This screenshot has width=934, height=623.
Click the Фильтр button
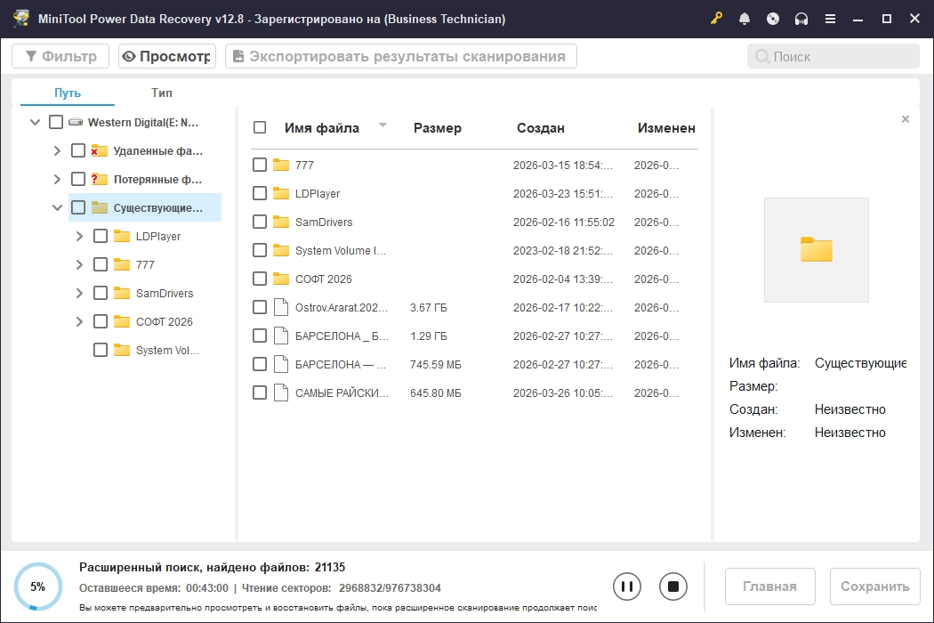(x=60, y=56)
